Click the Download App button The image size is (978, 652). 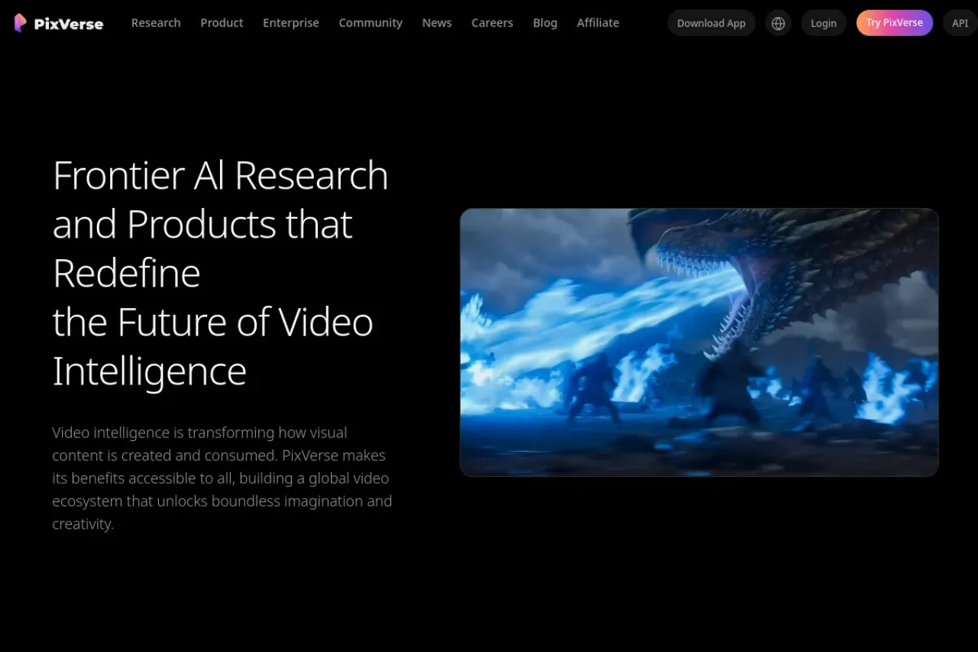tap(711, 23)
